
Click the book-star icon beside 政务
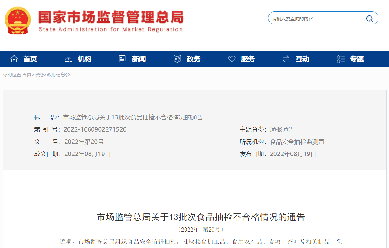[x=177, y=59]
